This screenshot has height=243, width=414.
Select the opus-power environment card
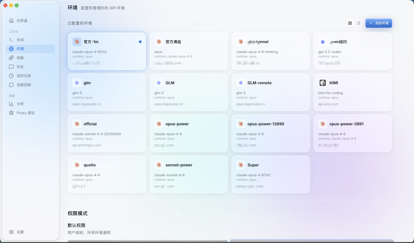tap(189, 134)
